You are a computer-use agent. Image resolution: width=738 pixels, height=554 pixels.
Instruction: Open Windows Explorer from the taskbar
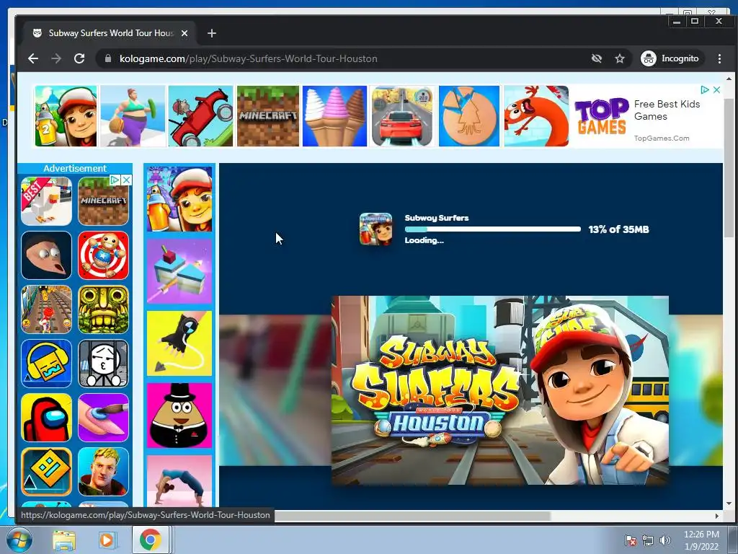point(64,540)
